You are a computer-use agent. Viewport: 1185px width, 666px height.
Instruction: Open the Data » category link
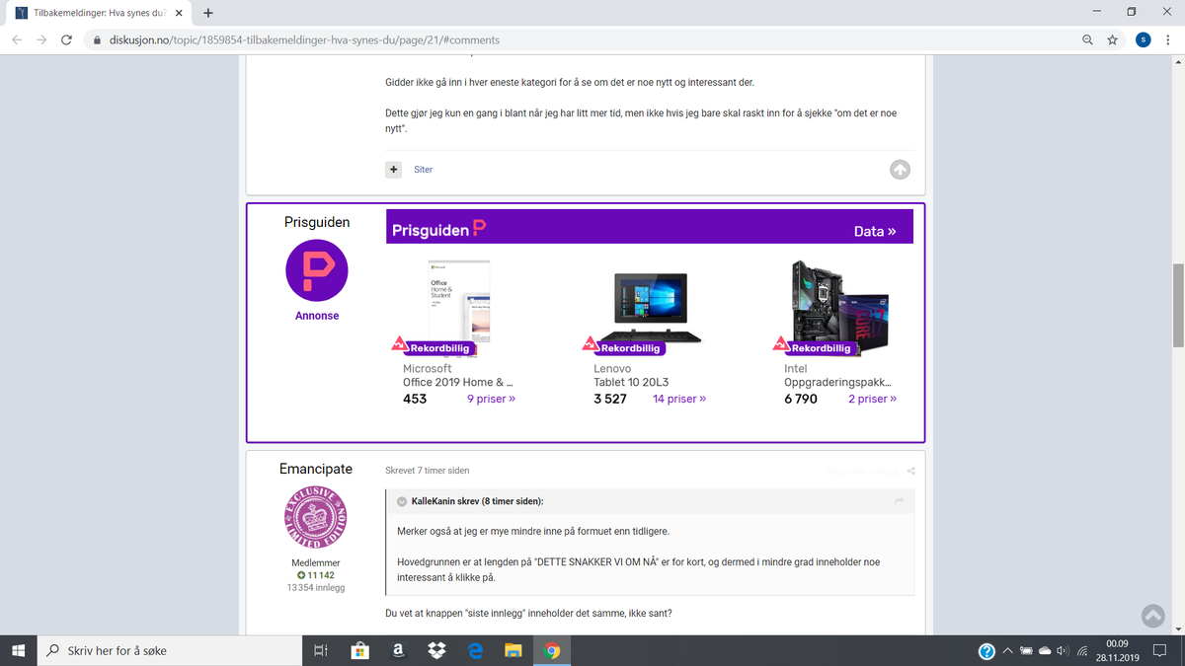[x=875, y=231]
